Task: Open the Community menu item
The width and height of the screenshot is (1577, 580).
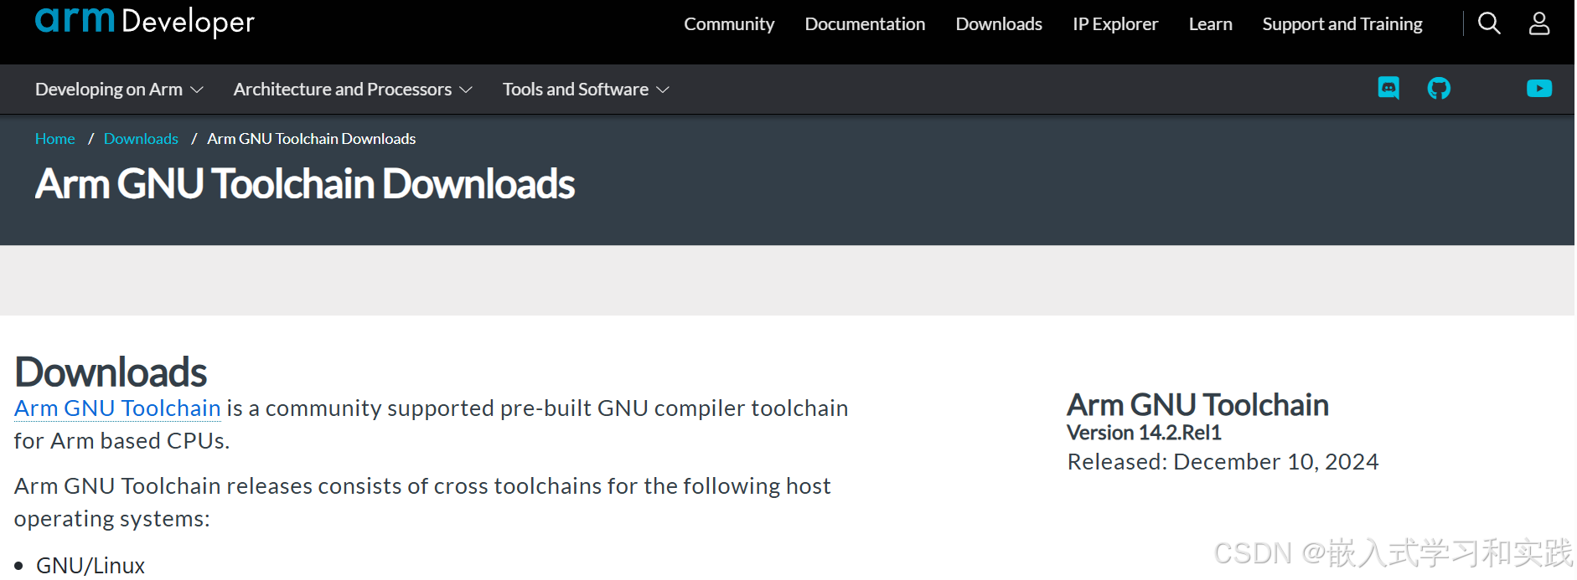Action: (729, 24)
